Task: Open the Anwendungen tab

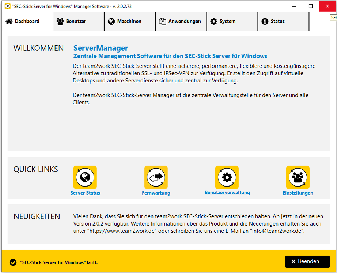Action: click(181, 22)
